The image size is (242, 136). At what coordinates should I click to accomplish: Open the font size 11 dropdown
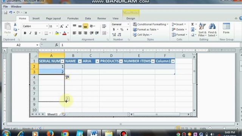[x=57, y=26]
